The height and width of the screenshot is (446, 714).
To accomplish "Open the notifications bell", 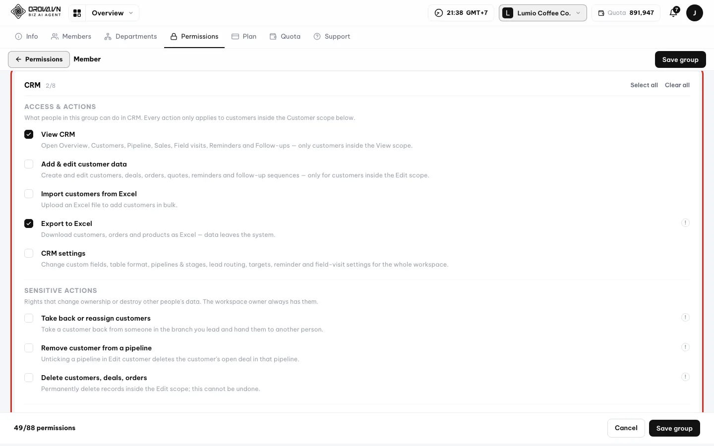I will pyautogui.click(x=673, y=13).
